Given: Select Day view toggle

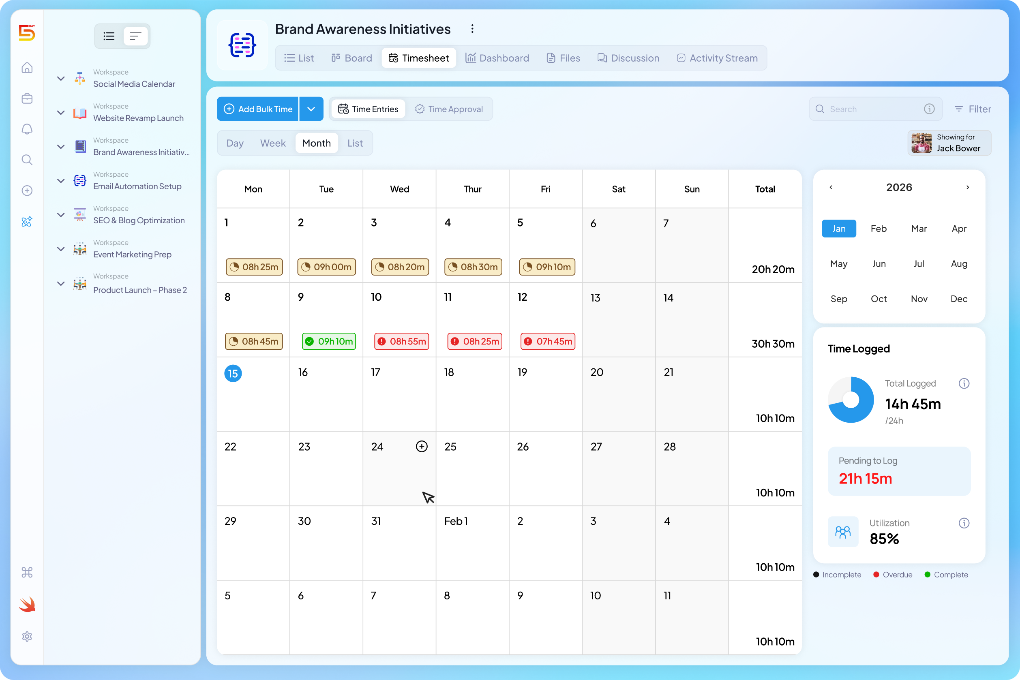Looking at the screenshot, I should pyautogui.click(x=235, y=143).
